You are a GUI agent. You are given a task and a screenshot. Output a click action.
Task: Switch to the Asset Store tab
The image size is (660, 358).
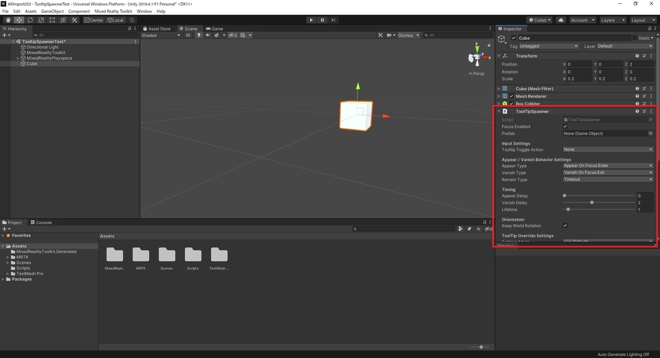click(157, 29)
